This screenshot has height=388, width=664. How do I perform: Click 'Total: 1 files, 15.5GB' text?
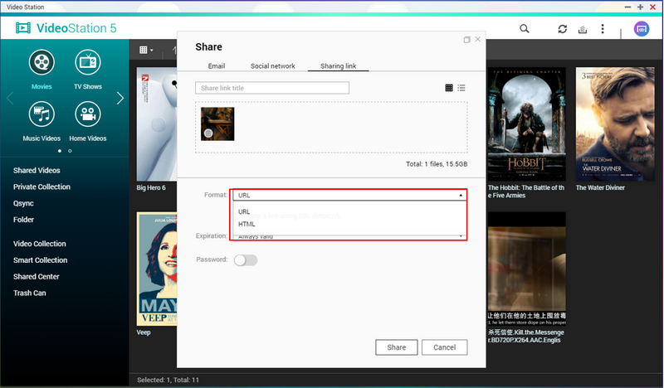437,164
